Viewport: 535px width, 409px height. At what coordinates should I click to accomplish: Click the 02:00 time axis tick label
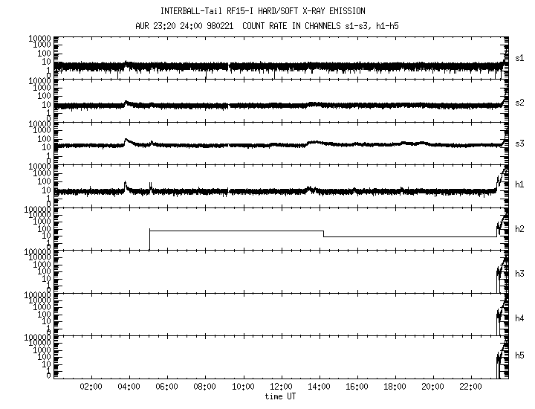(91, 387)
